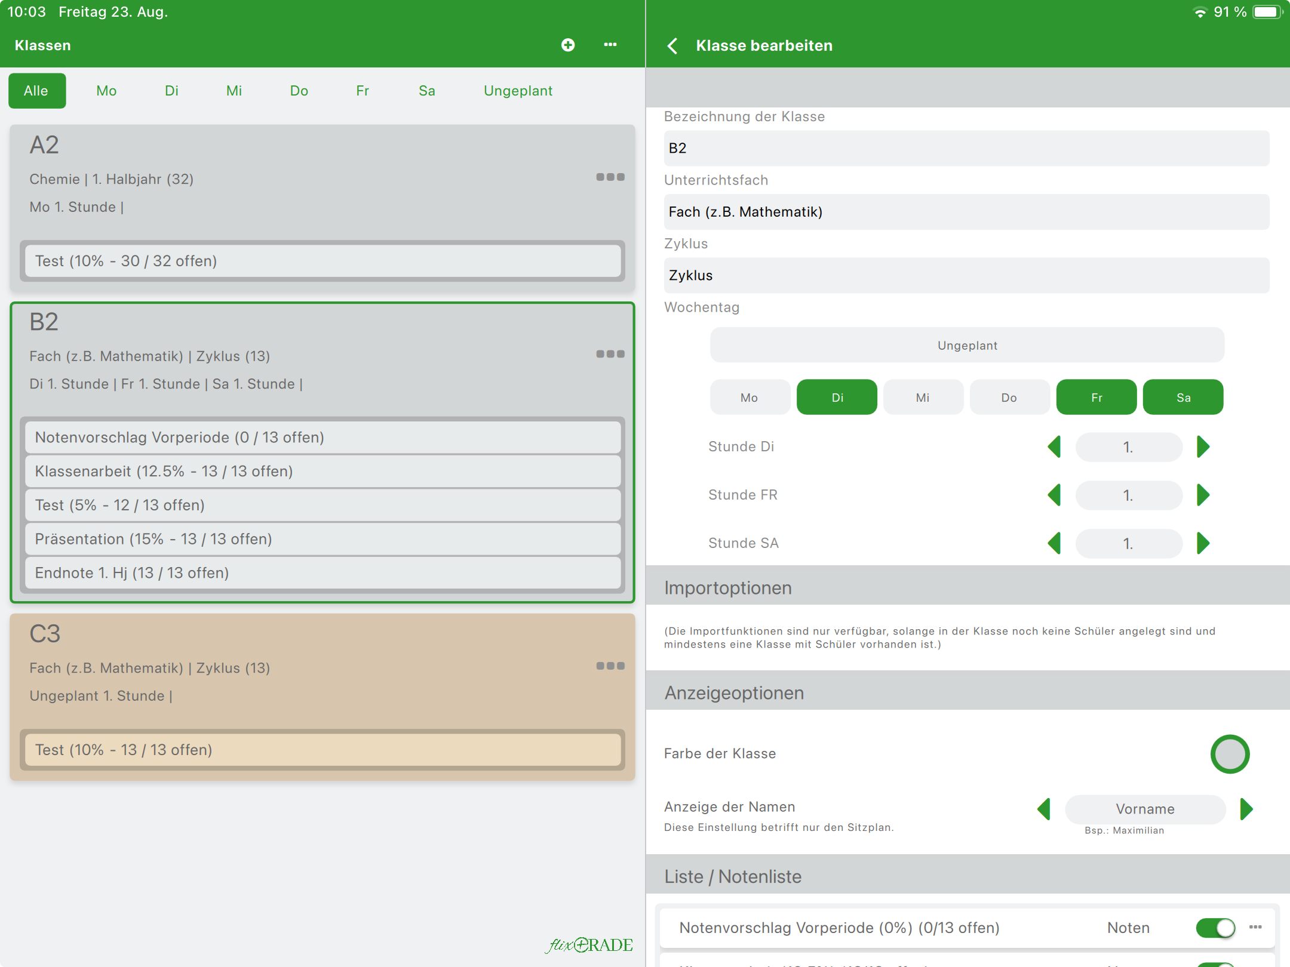Add a new class with plus icon

click(x=568, y=45)
